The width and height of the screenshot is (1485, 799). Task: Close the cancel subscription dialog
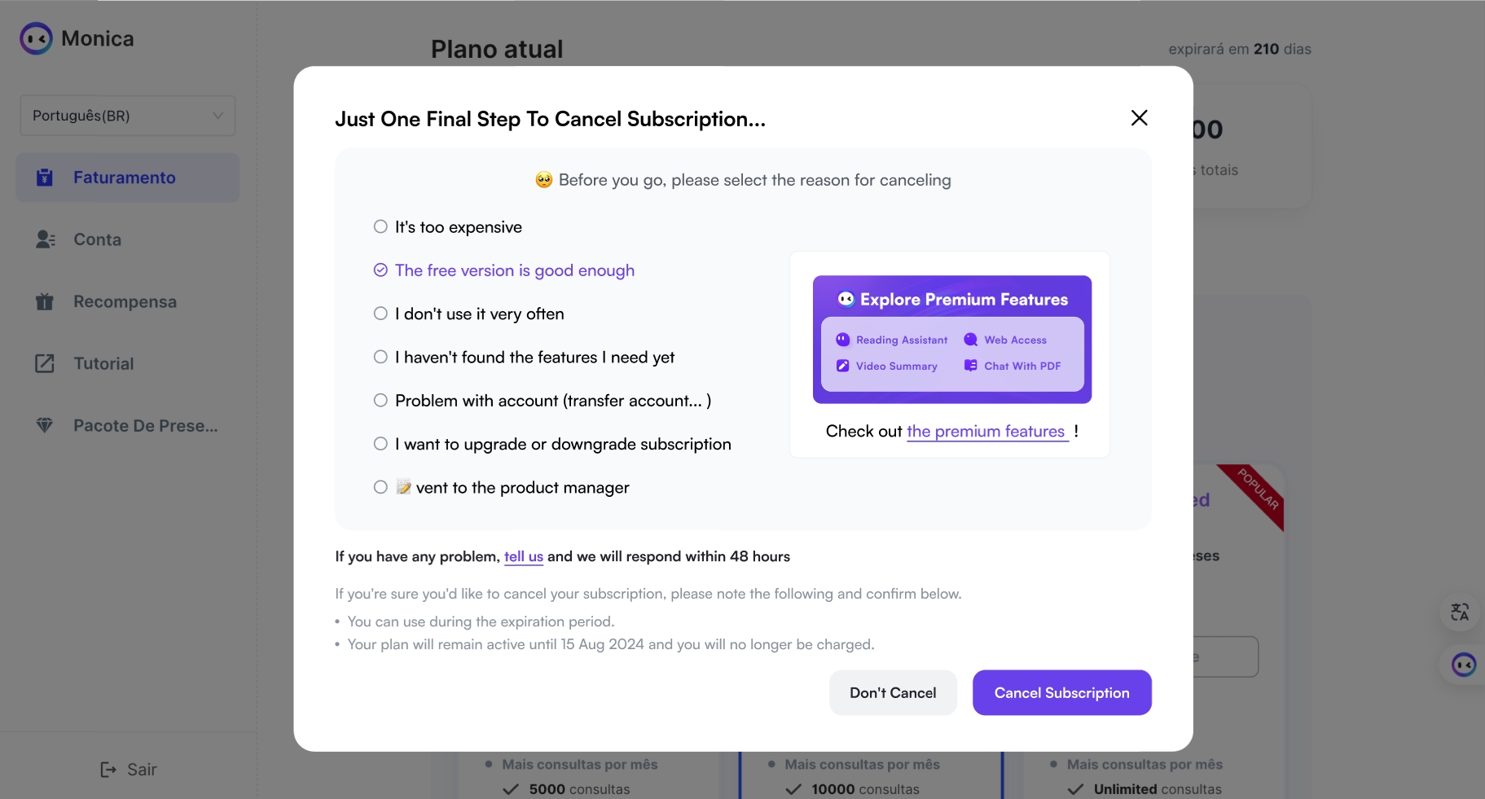click(1139, 118)
